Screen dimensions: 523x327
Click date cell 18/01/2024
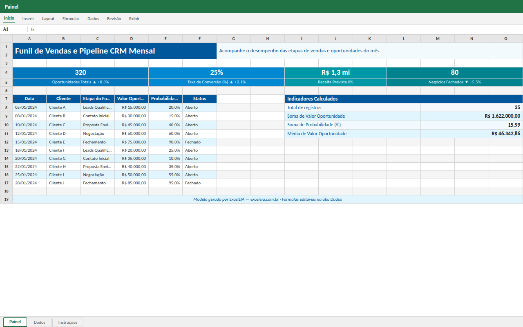tap(29, 150)
